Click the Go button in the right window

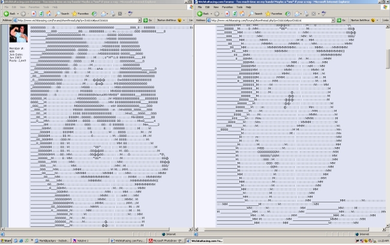[341, 20]
